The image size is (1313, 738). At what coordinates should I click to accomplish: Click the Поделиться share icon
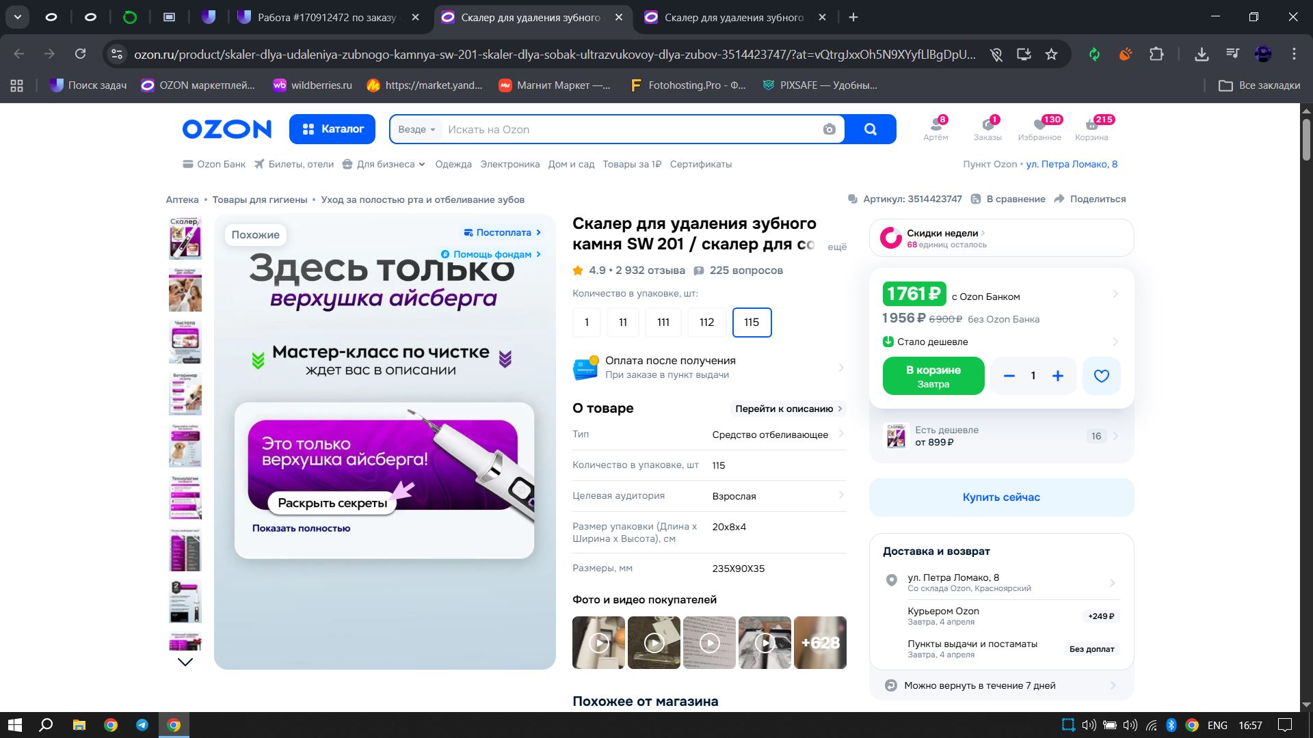click(x=1060, y=199)
